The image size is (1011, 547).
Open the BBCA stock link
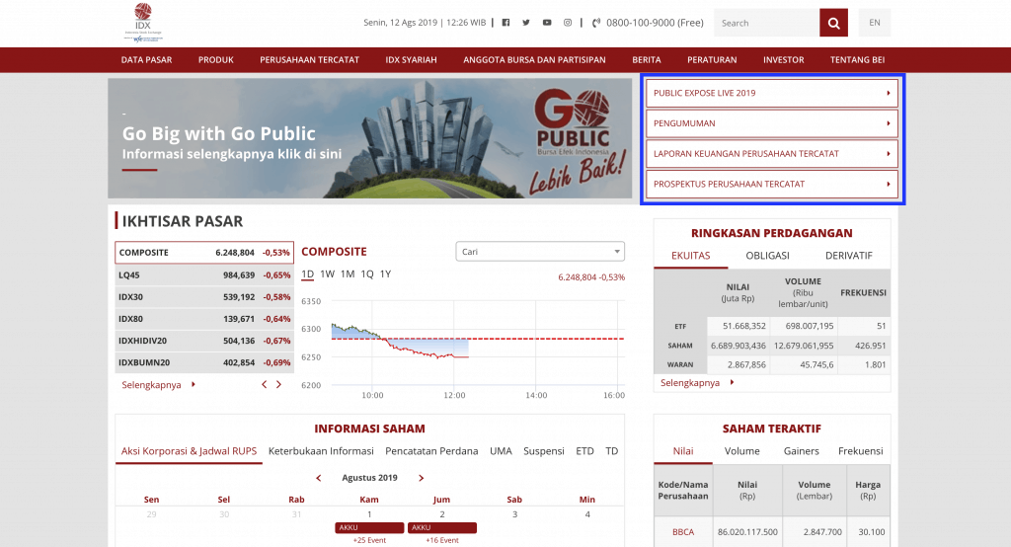point(683,532)
